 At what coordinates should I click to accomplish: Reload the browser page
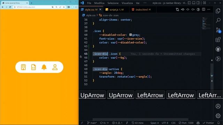(x=10, y=7)
